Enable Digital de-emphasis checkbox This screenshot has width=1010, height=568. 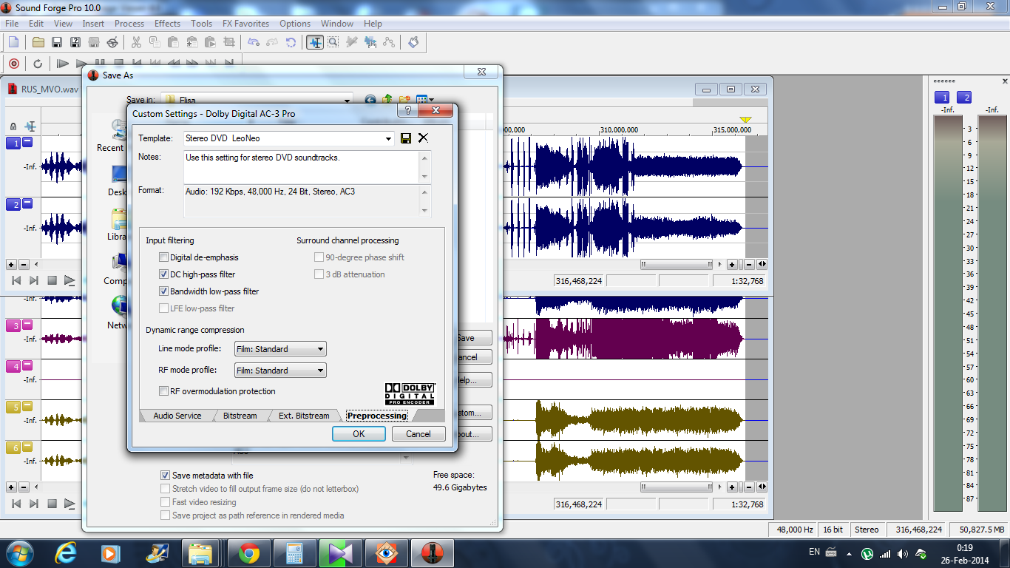[164, 257]
